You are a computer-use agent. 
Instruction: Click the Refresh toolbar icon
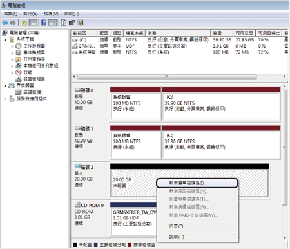pyautogui.click(x=63, y=23)
